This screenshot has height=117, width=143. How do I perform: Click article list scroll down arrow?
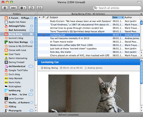[x=141, y=55]
